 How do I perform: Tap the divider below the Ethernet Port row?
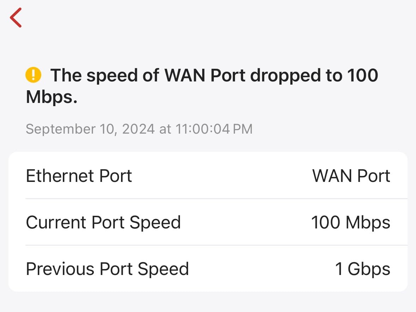click(x=216, y=199)
